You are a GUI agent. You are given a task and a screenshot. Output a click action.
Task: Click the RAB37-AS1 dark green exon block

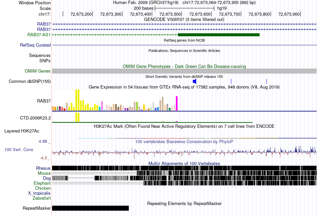pos(219,35)
